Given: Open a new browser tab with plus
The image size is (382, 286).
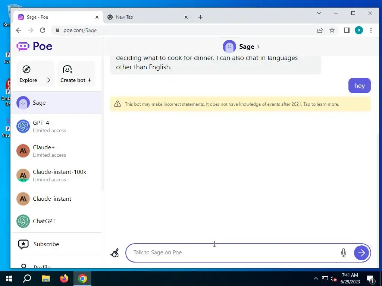Looking at the screenshot, I should click(x=200, y=17).
